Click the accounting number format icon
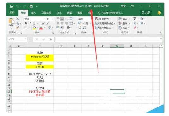The width and height of the screenshot is (169, 116). [x=80, y=23]
